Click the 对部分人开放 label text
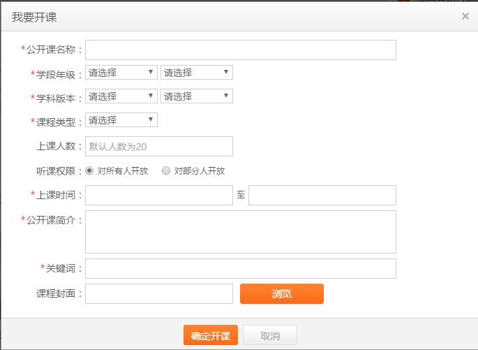The width and height of the screenshot is (478, 350). pos(200,171)
